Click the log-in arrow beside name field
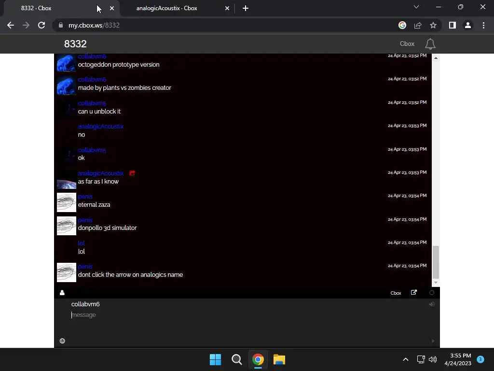494x371 pixels. pos(432,304)
